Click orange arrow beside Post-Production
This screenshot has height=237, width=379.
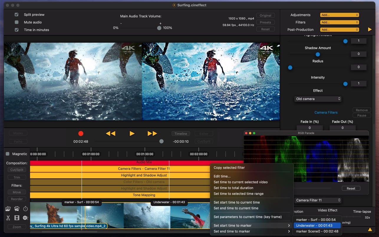click(x=370, y=29)
